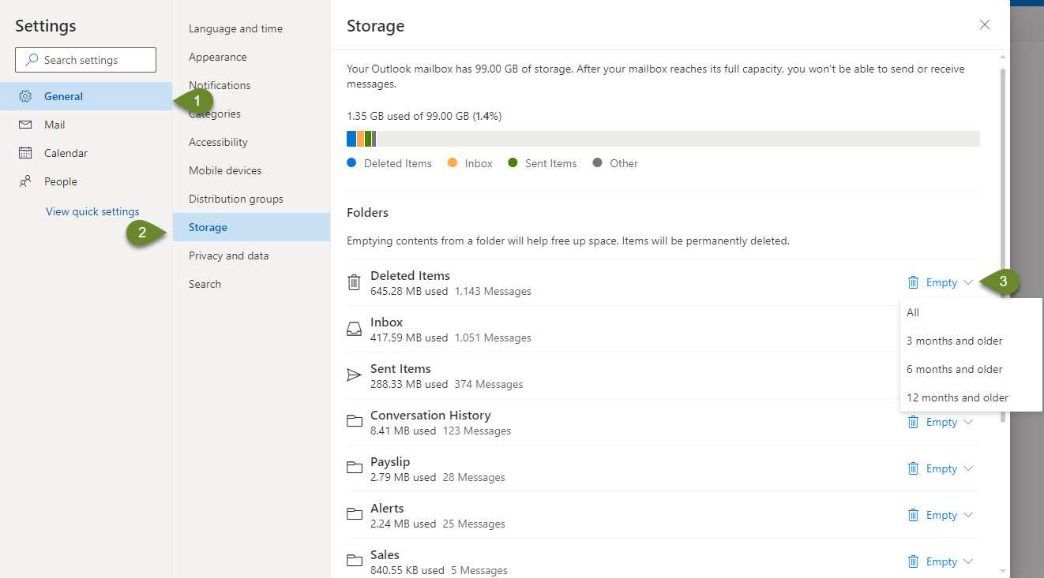Viewport: 1044px width, 578px height.
Task: Click the Calendar icon in sidebar
Action: click(23, 153)
